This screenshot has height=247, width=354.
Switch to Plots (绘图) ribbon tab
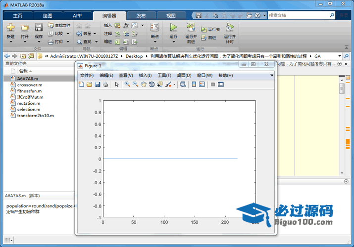coord(48,16)
